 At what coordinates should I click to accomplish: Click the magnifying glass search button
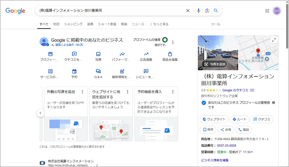pyautogui.click(x=216, y=11)
